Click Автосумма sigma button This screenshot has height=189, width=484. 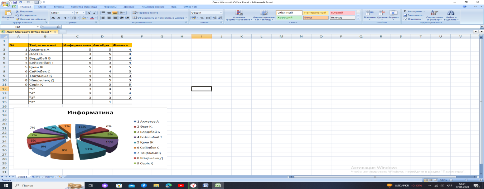point(413,11)
